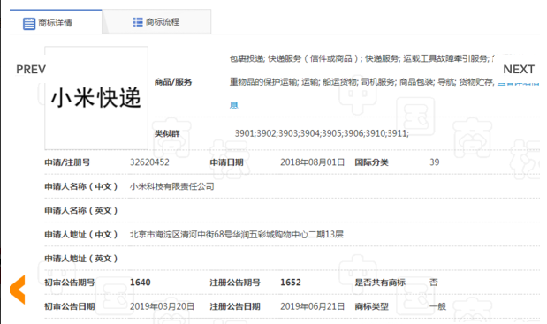
Task: Click the 商品/服务 label
Action: pyautogui.click(x=173, y=82)
